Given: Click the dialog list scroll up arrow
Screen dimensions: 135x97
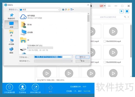Looking at the screenshot, I should tap(88, 14).
